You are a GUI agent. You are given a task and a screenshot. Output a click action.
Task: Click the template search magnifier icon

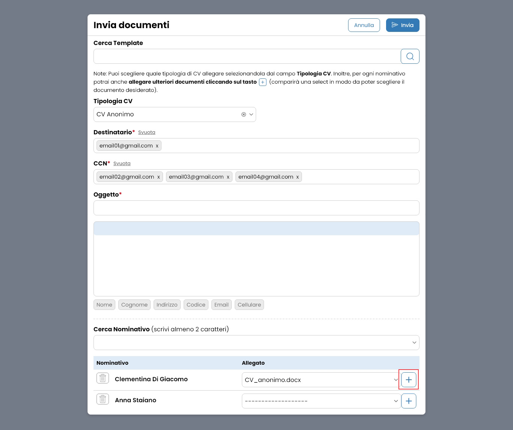[410, 56]
